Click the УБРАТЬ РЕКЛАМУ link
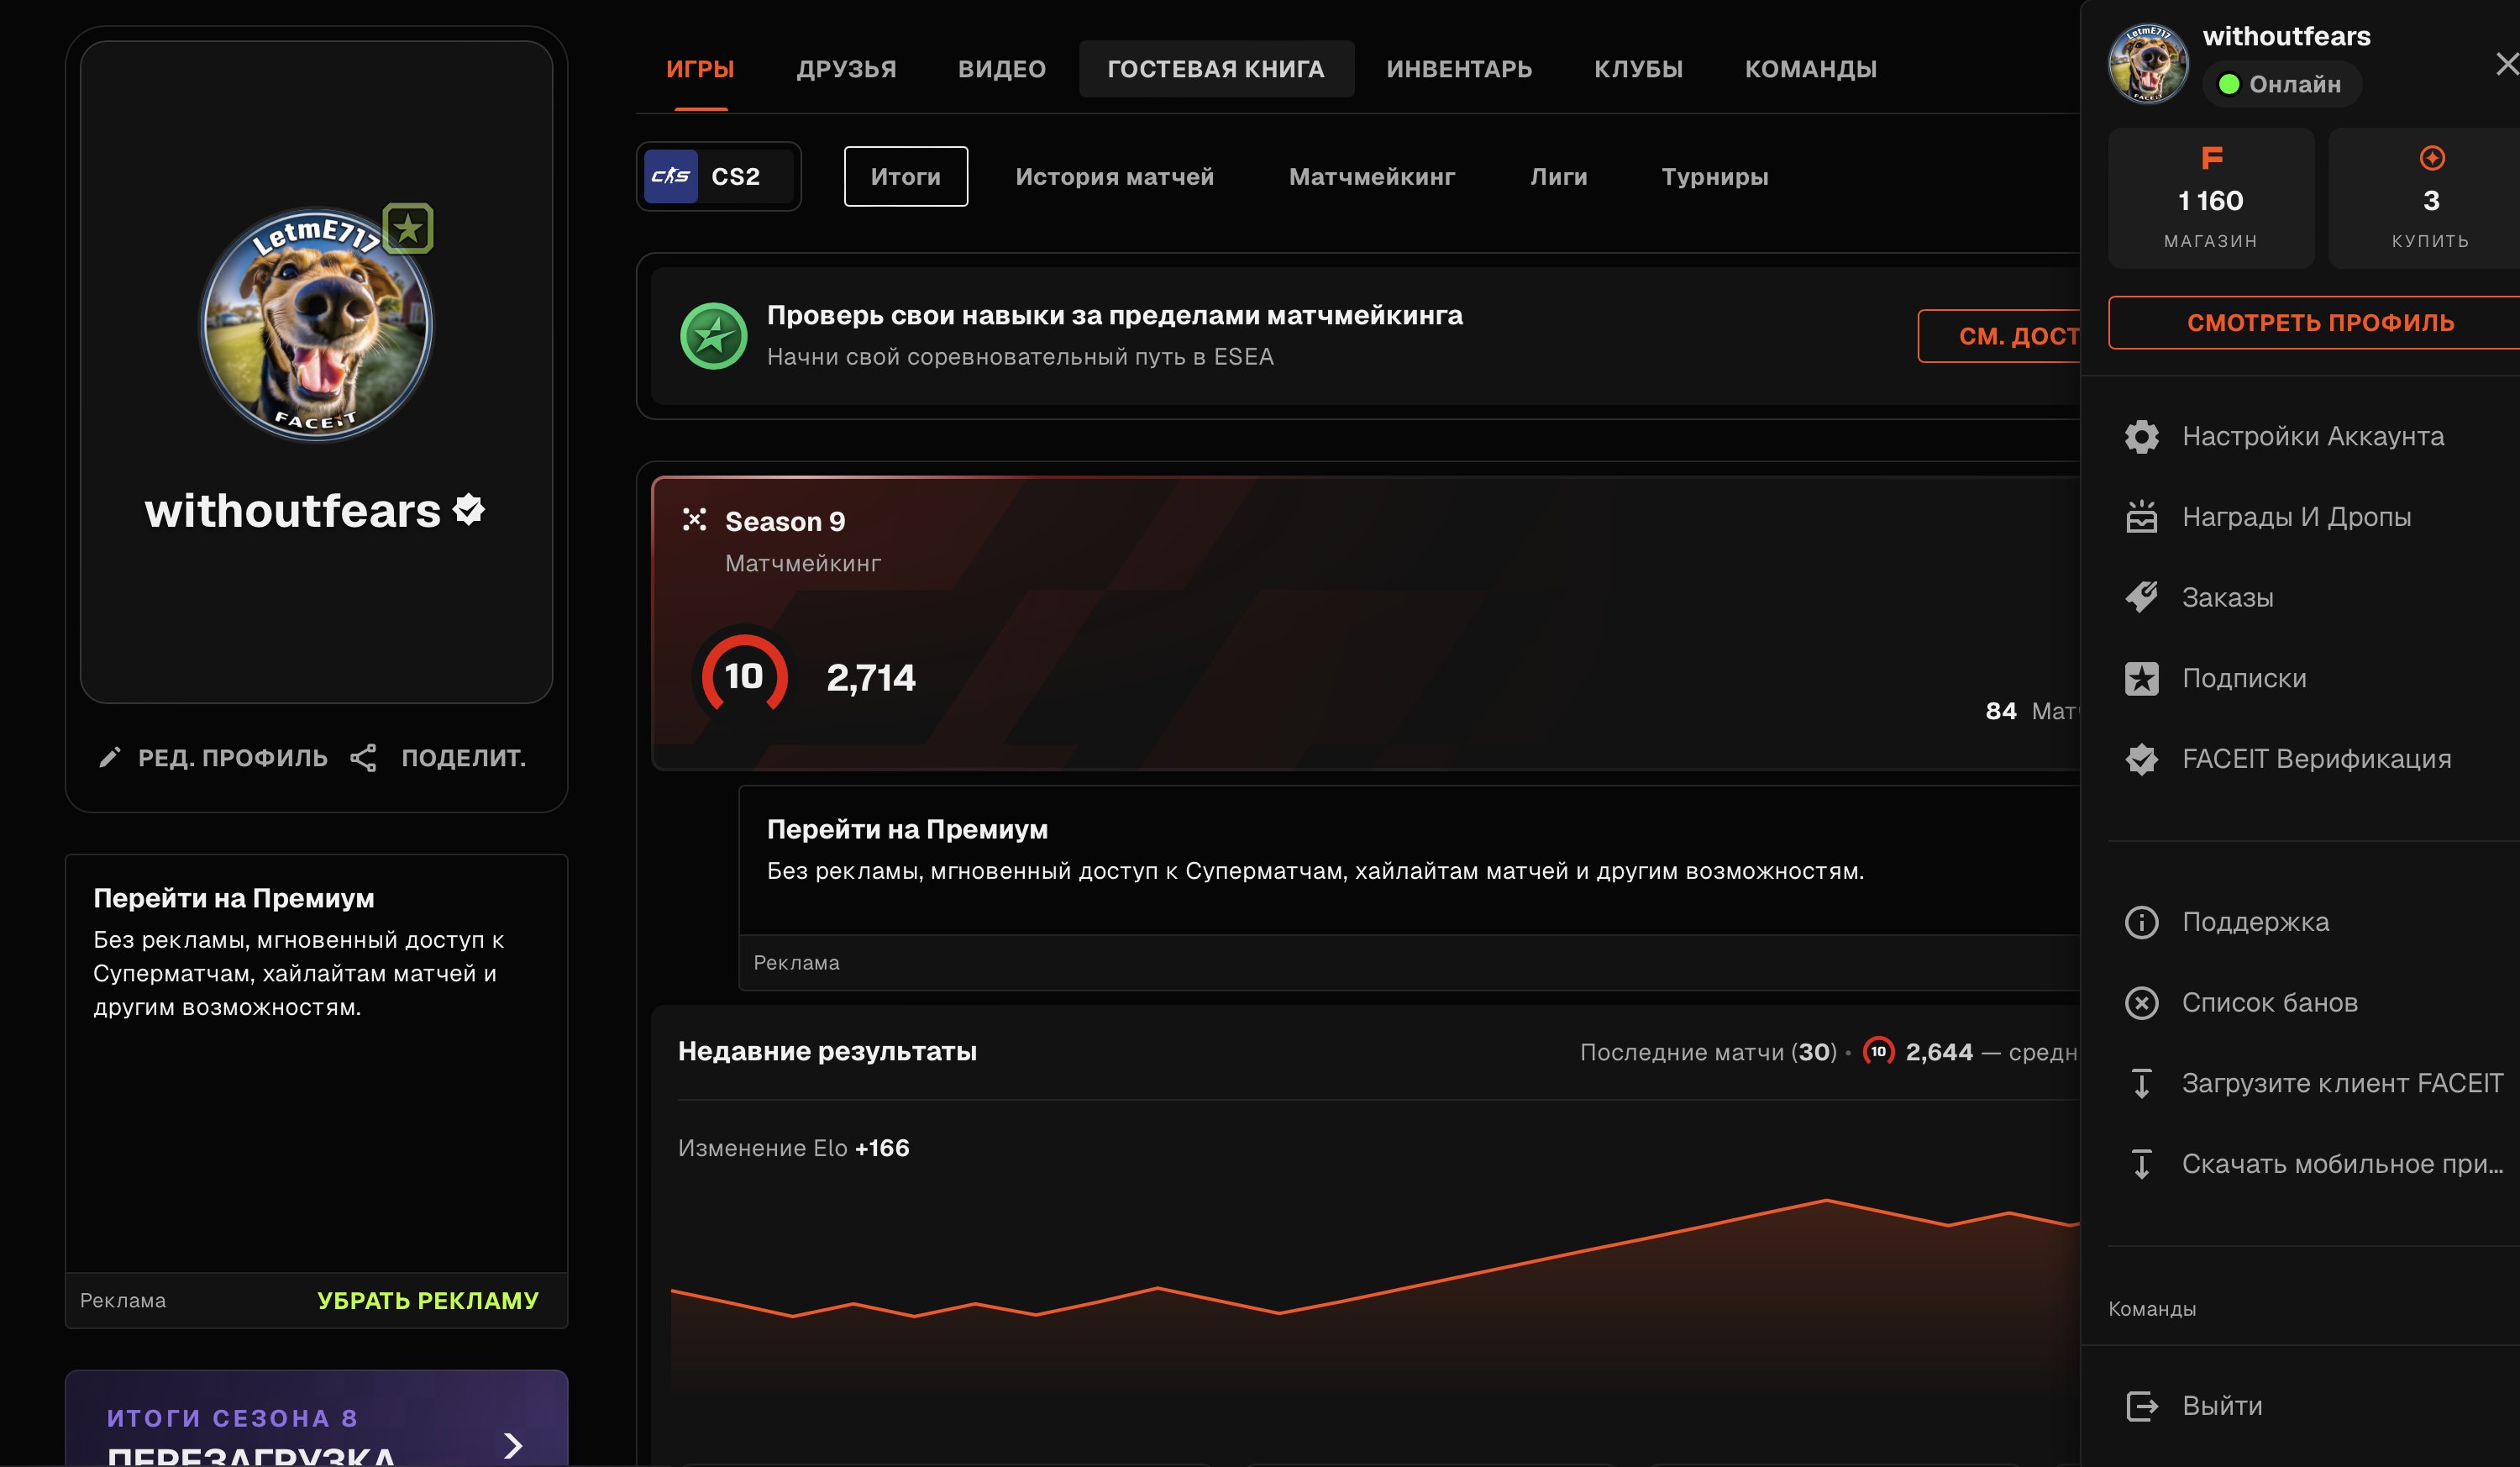 [x=427, y=1300]
